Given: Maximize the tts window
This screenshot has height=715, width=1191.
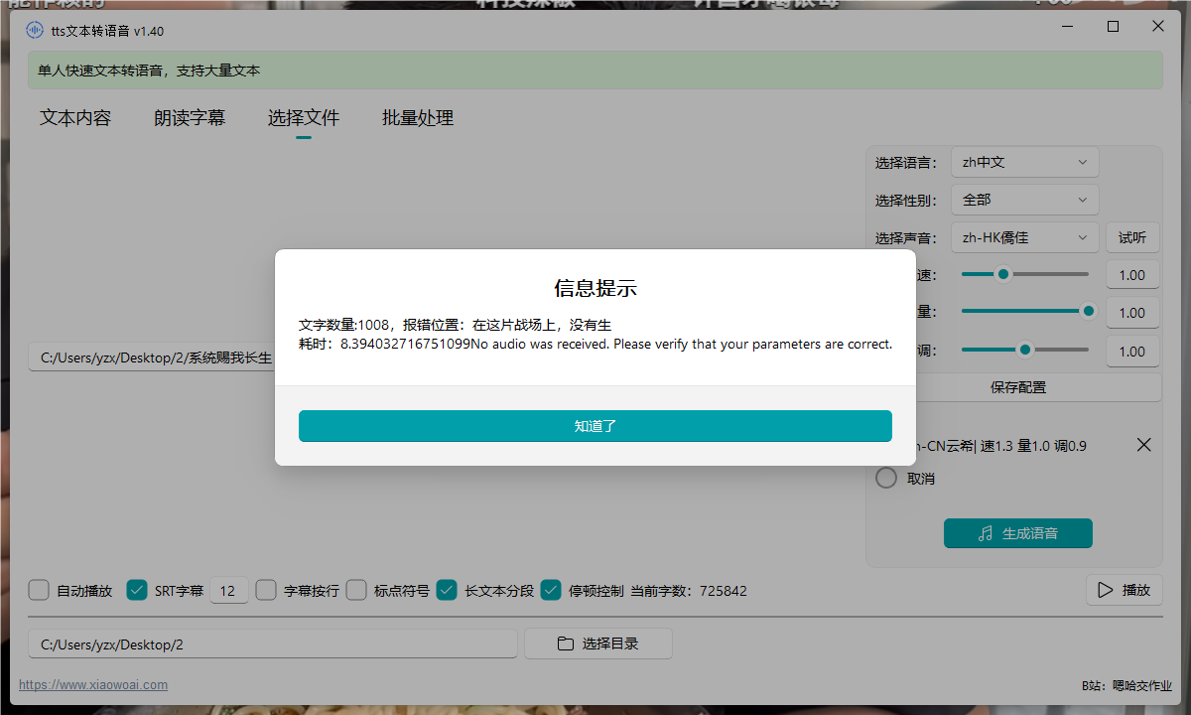Looking at the screenshot, I should 1113,27.
